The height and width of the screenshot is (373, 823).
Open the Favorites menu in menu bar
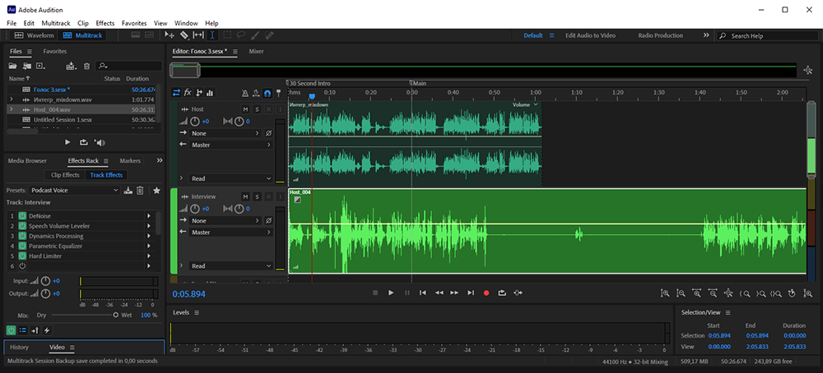pos(134,23)
